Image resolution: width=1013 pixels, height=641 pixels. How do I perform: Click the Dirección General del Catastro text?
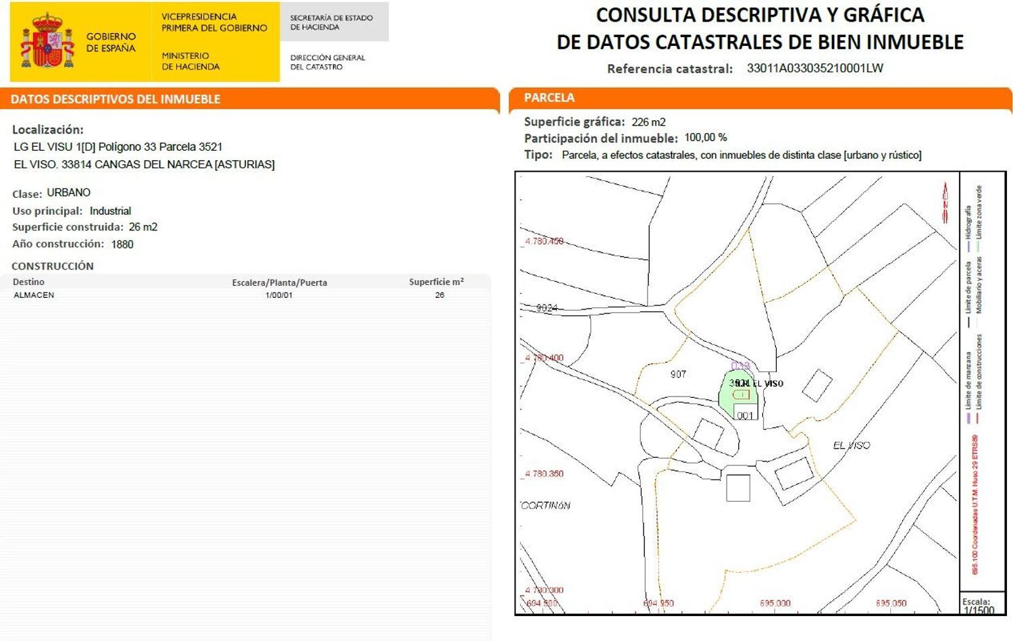coord(328,62)
